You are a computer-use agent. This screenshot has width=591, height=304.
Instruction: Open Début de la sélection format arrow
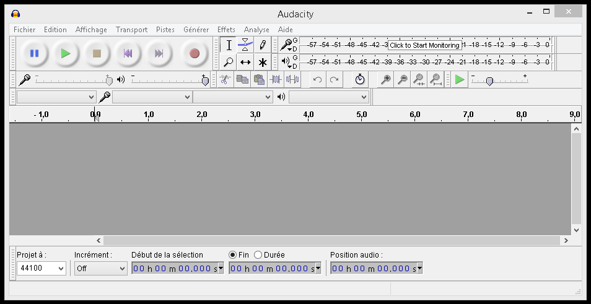coord(221,268)
